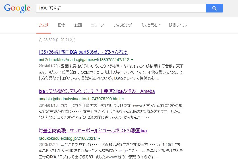Select the ウェブ tab
This screenshot has height=167, width=238.
tap(44, 25)
